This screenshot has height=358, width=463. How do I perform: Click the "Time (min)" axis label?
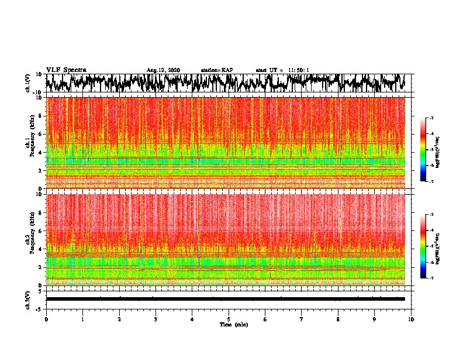[234, 325]
